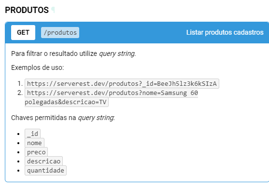Click the GET method badge
The height and width of the screenshot is (188, 269).
tap(23, 32)
